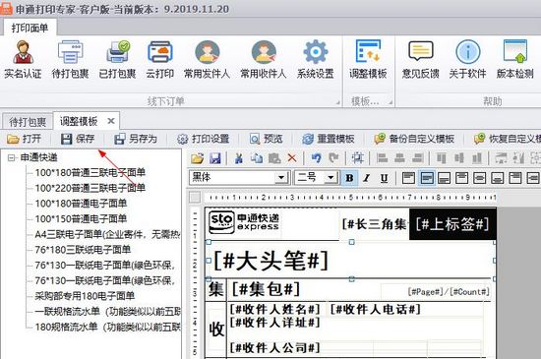
Task: Click the floppy save icon in designer toolbar
Action: (x=215, y=158)
